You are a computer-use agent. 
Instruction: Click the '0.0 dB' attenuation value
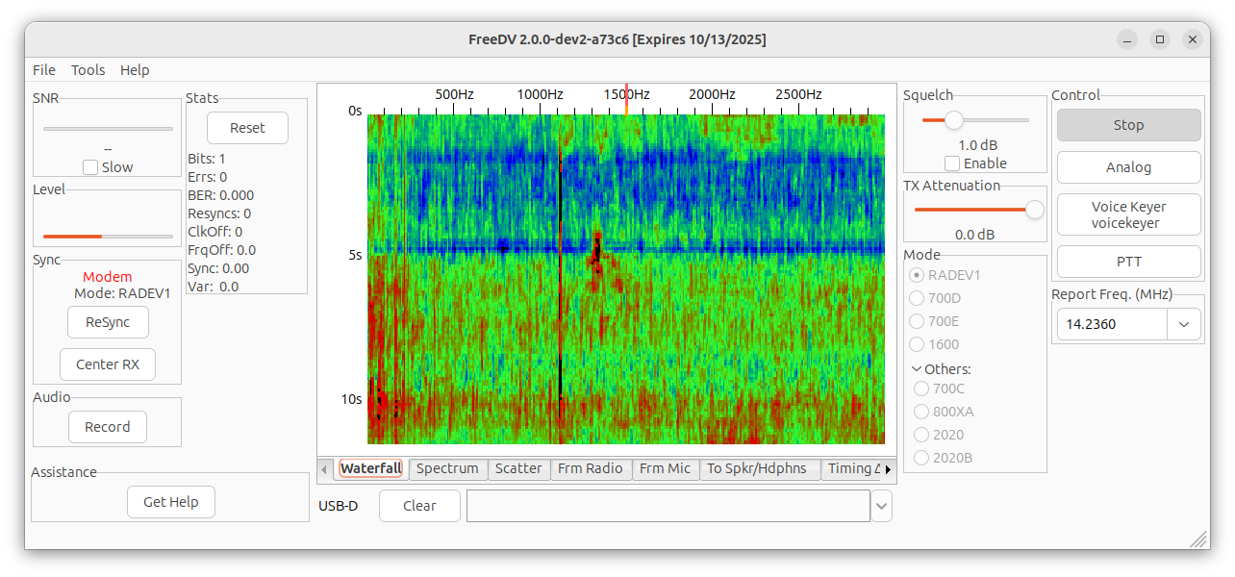click(x=975, y=235)
